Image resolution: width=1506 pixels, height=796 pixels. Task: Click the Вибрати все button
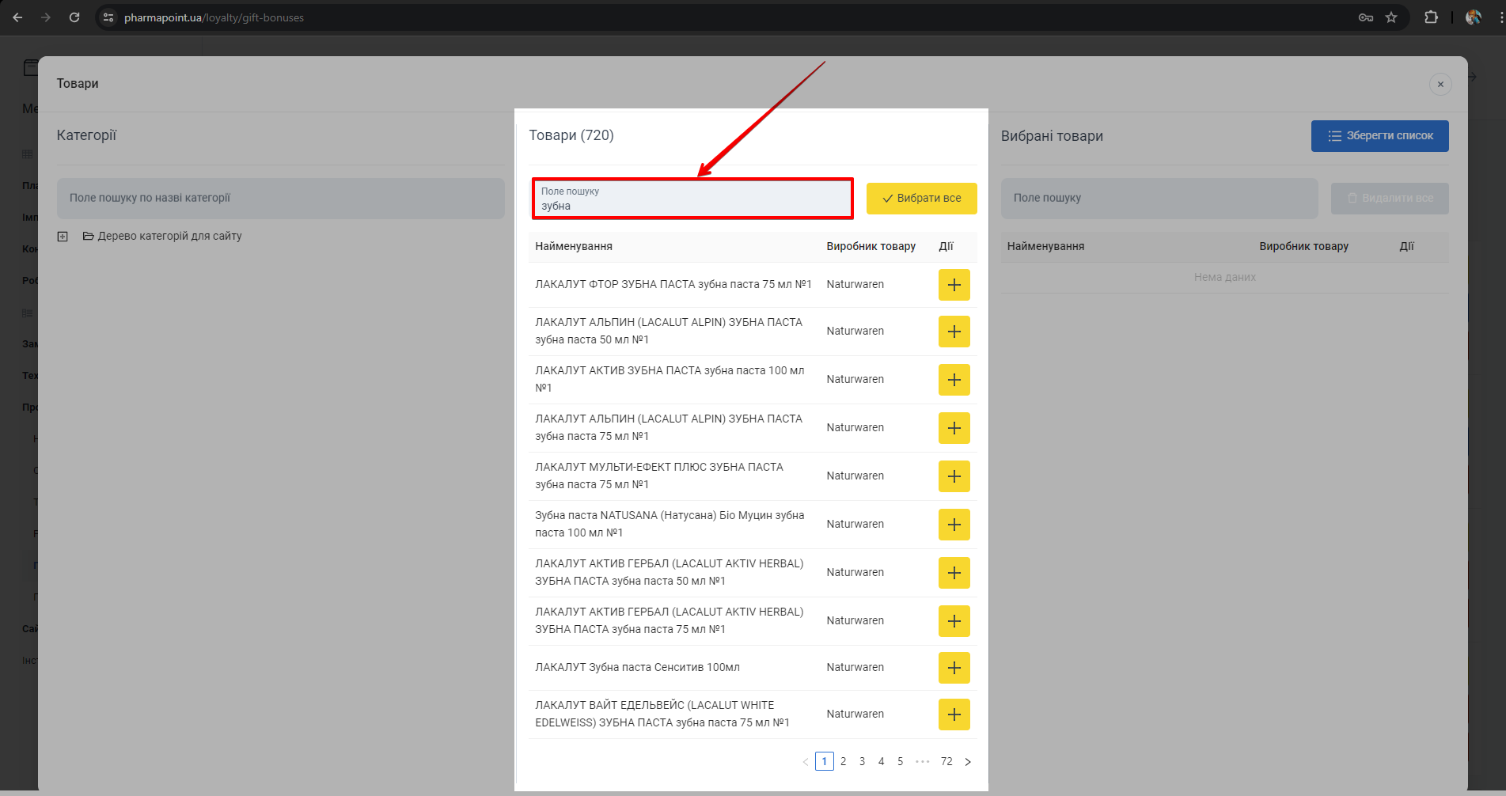(x=921, y=199)
